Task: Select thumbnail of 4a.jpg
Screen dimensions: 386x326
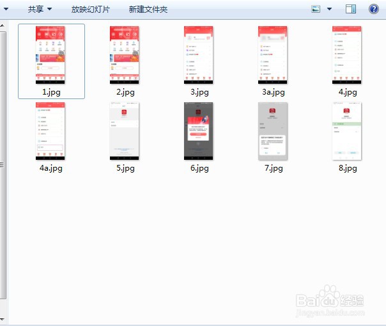Action: 50,131
